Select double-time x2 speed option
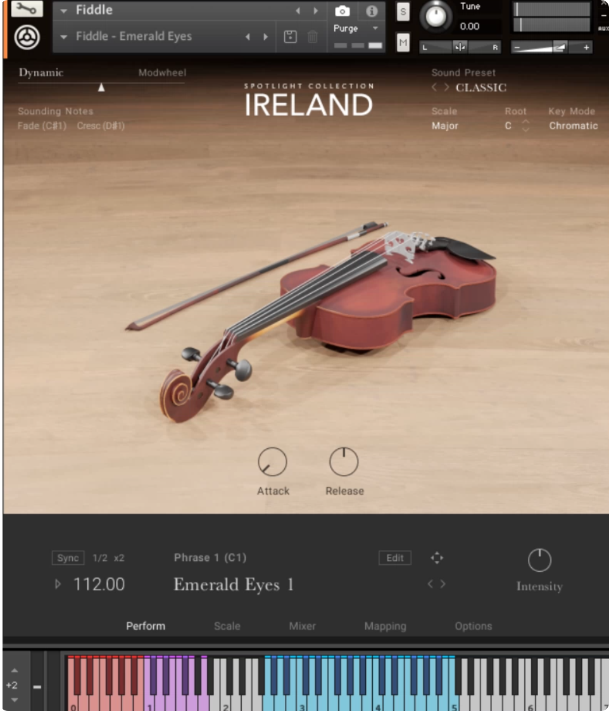The height and width of the screenshot is (711, 609). [119, 558]
